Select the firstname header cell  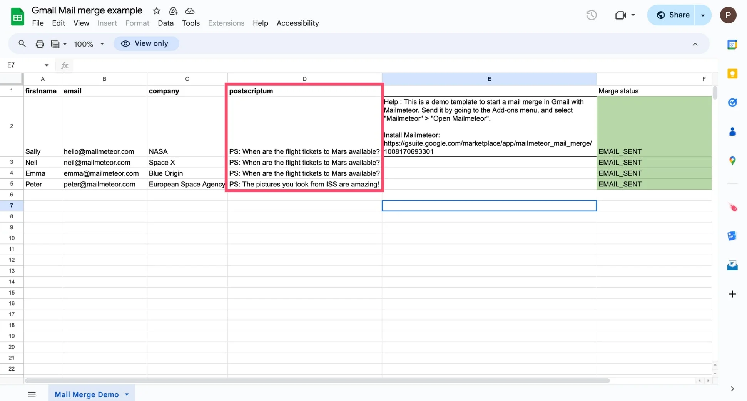(x=43, y=91)
